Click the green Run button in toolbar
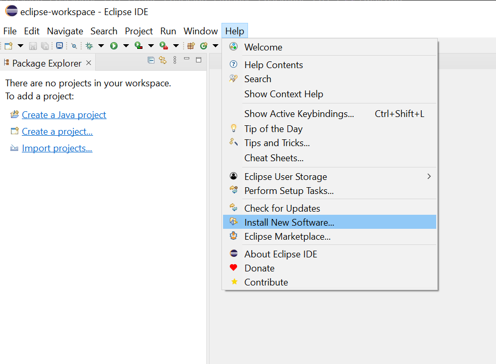Viewport: 496px width, 364px height. pos(114,46)
